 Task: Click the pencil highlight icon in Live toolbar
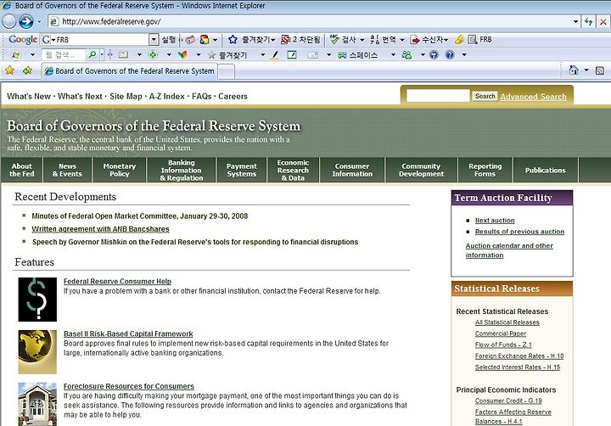(x=275, y=55)
